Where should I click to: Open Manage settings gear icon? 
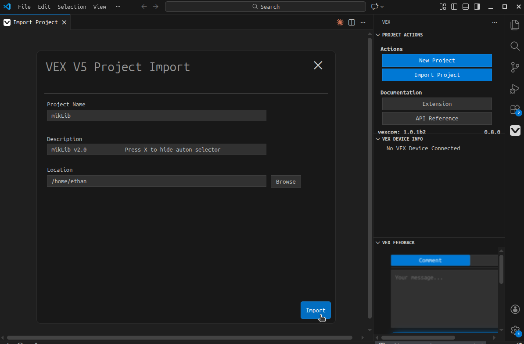515,331
